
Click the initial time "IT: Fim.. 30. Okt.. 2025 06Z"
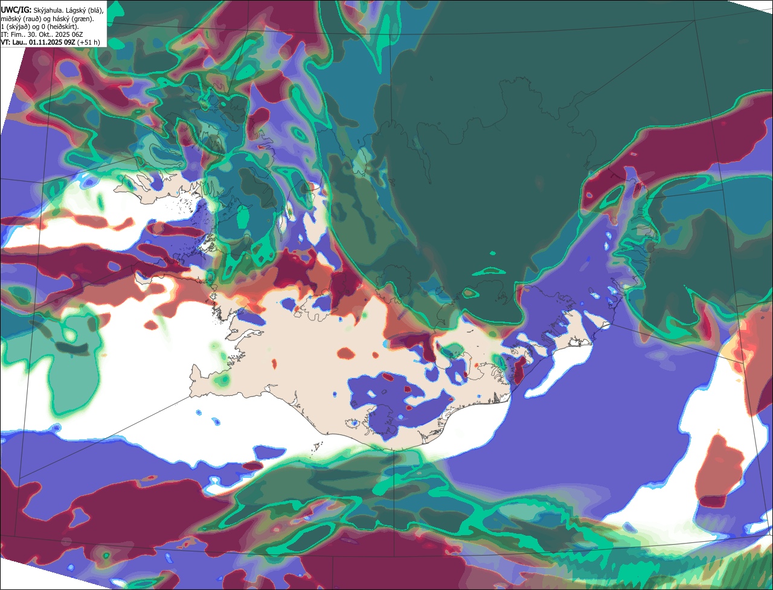[42, 34]
